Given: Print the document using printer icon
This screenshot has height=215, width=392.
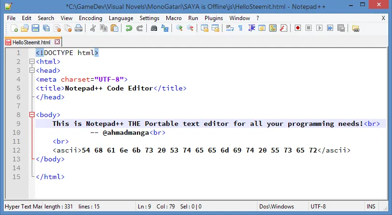Looking at the screenshot, I should [x=78, y=28].
